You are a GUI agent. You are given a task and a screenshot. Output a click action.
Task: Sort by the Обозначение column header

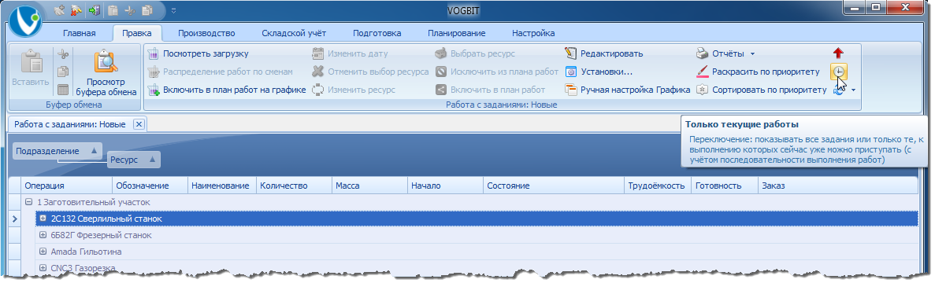coord(150,186)
